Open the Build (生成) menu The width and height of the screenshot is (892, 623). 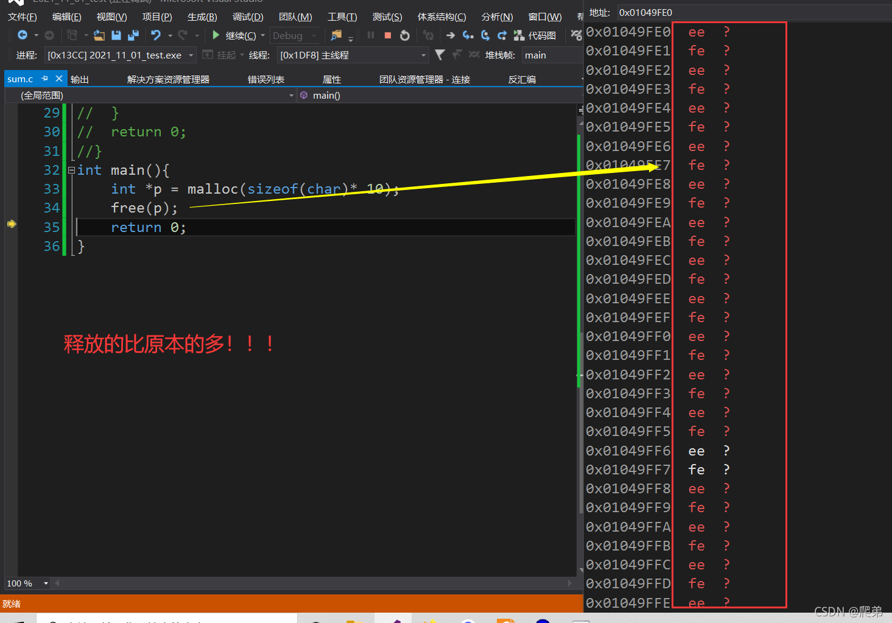click(202, 16)
